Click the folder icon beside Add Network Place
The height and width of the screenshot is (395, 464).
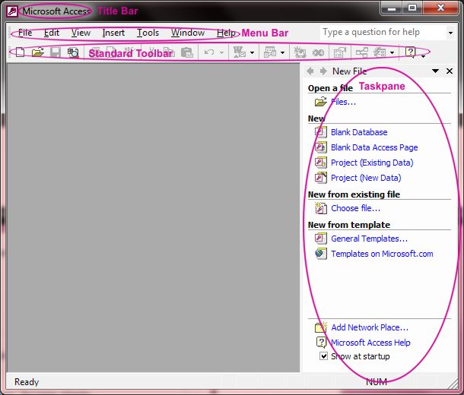pos(321,327)
